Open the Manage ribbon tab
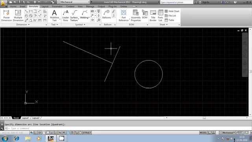252x142 pixels. [x=90, y=6]
